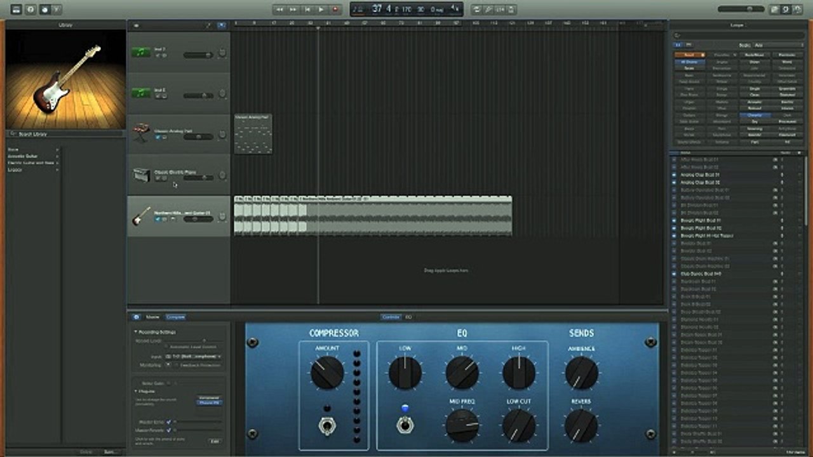Click the Classic Analog Pad region in timeline

[253, 134]
